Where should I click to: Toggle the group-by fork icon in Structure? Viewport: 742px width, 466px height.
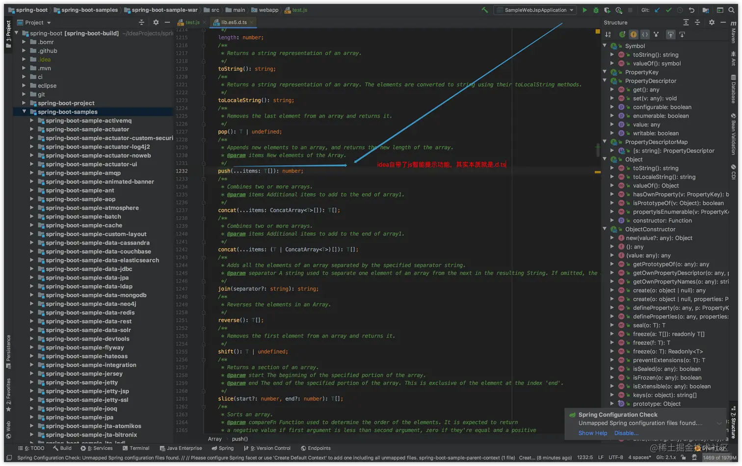(656, 34)
